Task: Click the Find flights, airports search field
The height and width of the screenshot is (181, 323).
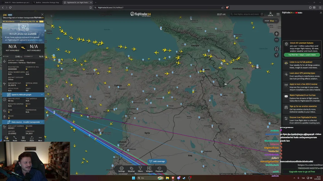Action: (247, 14)
